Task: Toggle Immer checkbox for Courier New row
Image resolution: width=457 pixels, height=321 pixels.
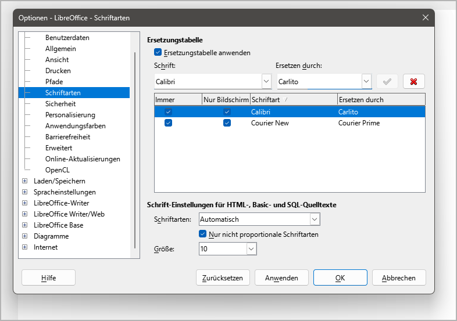Action: [168, 123]
